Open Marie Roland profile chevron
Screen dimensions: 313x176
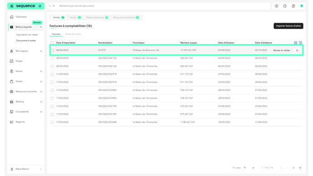41,169
